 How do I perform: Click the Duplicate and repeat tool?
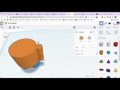click(10, 27)
